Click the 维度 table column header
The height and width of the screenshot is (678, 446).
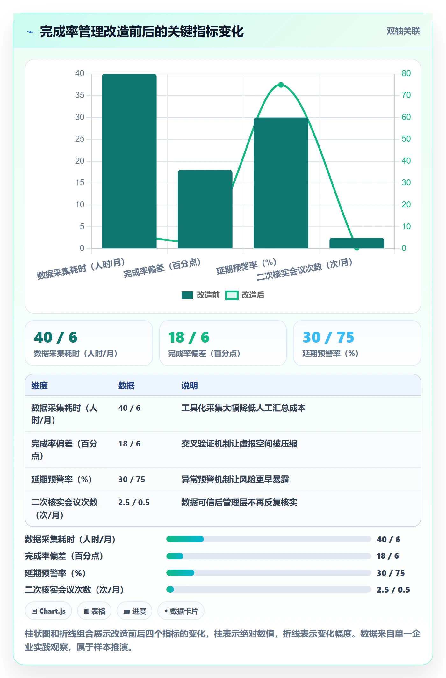pyautogui.click(x=40, y=386)
